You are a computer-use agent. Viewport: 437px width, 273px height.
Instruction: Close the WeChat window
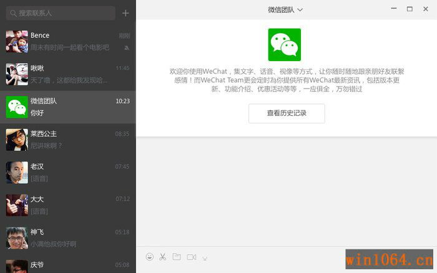pyautogui.click(x=426, y=9)
